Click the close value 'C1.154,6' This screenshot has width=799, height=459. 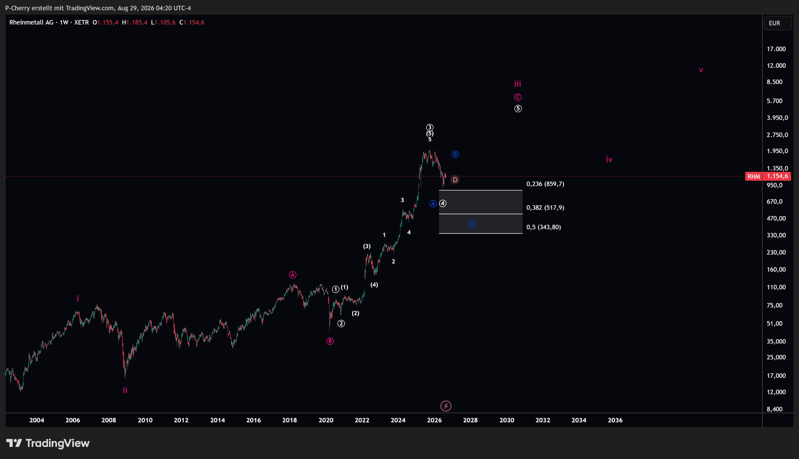click(192, 22)
